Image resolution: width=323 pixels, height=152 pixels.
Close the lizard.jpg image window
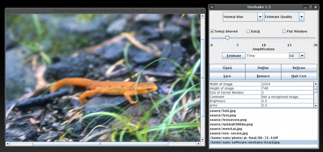click(201, 11)
